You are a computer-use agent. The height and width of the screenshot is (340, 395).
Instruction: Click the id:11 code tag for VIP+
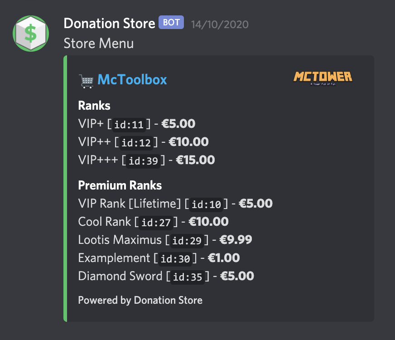[129, 125]
